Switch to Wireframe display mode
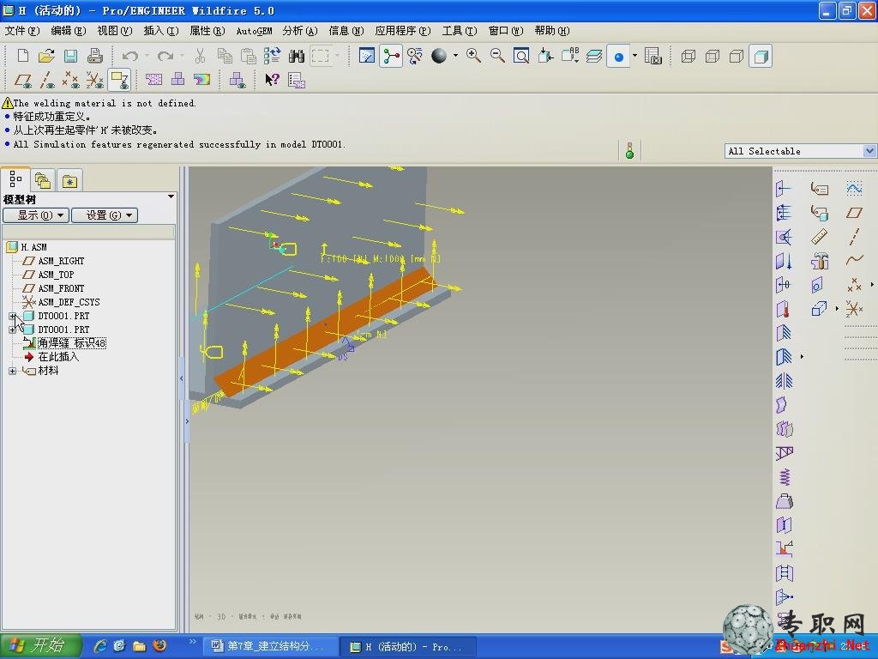This screenshot has width=878, height=659. [689, 56]
